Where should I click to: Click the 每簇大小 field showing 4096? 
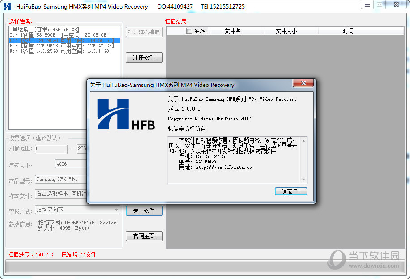coord(71,164)
